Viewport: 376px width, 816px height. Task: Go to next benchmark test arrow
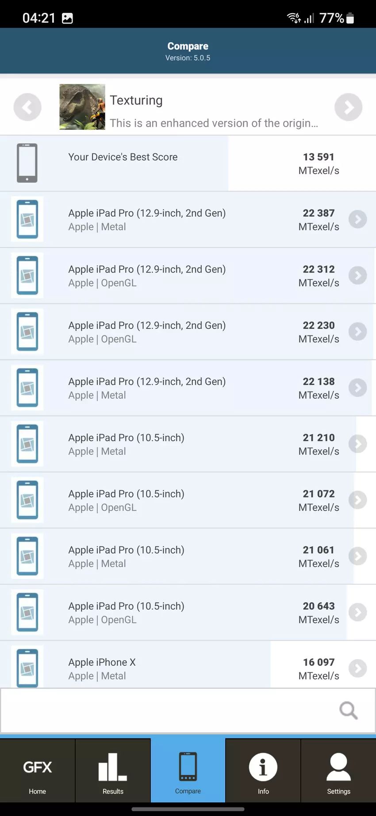click(348, 107)
